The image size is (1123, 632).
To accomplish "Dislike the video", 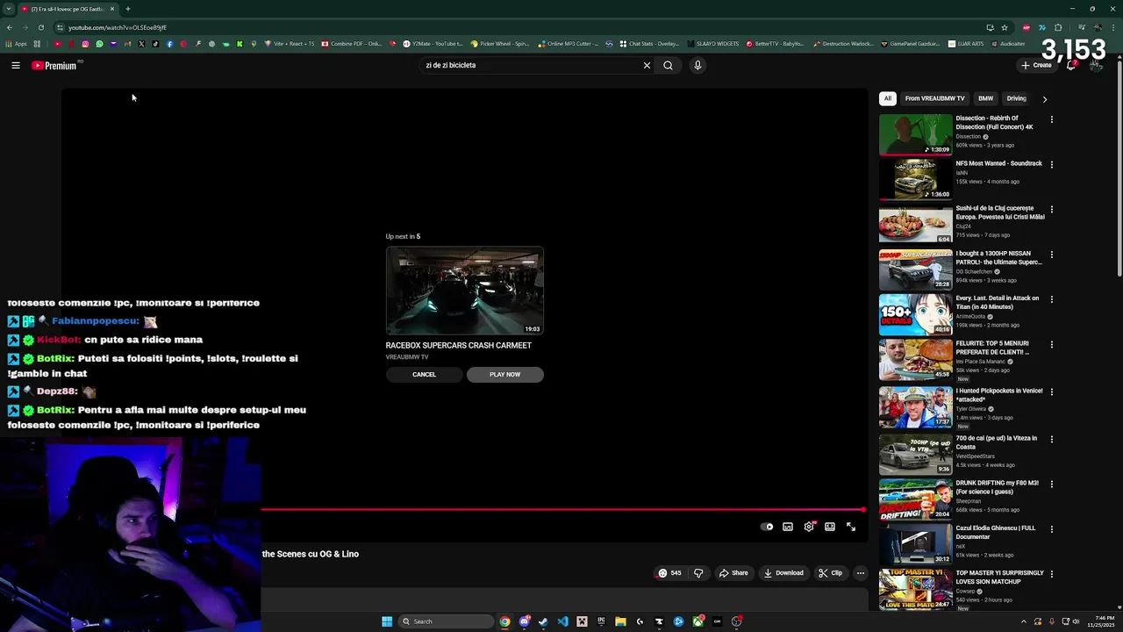I will click(x=698, y=573).
